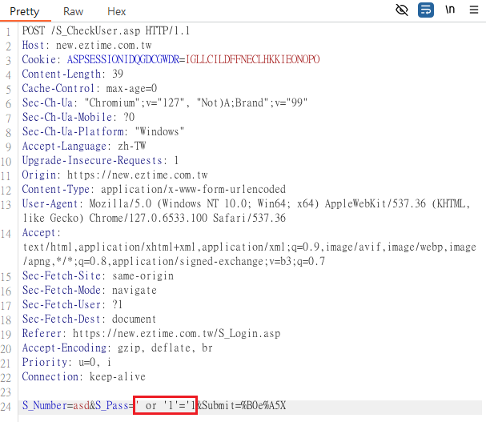Click the Sec-Fetch-Mode navigate line
This screenshot has height=422, width=486.
pos(89,290)
